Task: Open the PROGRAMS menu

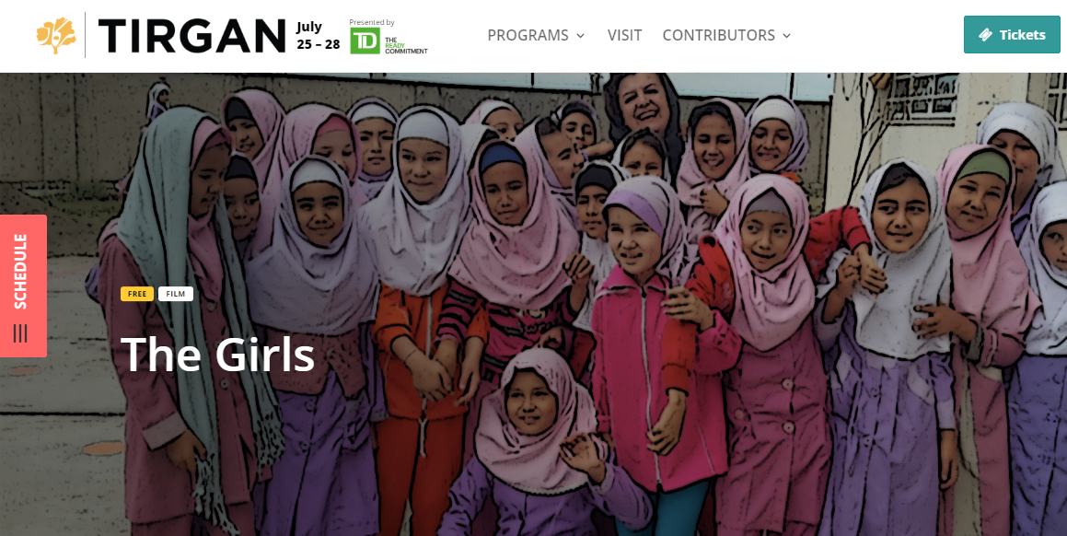Action: pyautogui.click(x=536, y=35)
